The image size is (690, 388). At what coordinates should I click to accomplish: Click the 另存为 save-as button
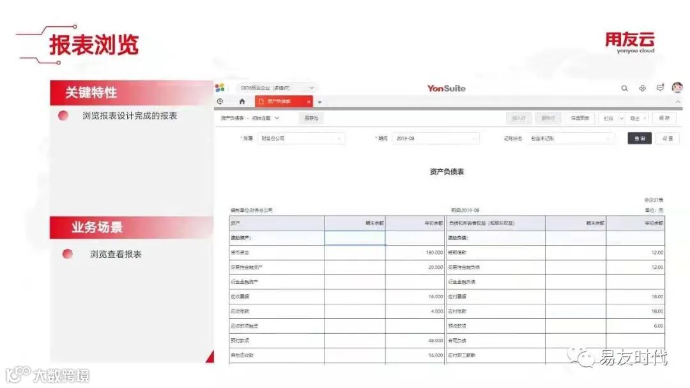click(x=311, y=118)
